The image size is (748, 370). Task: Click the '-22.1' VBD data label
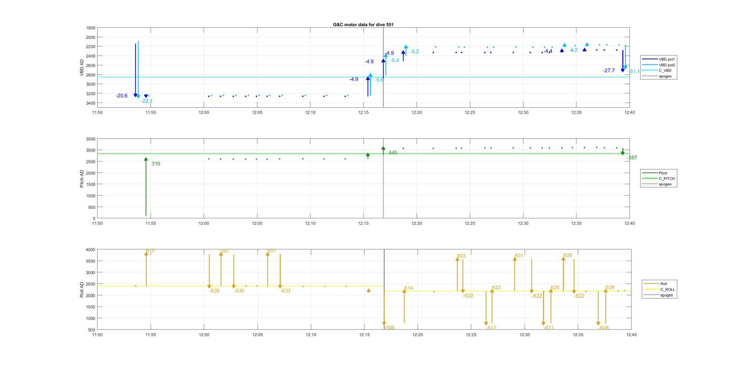tap(147, 101)
